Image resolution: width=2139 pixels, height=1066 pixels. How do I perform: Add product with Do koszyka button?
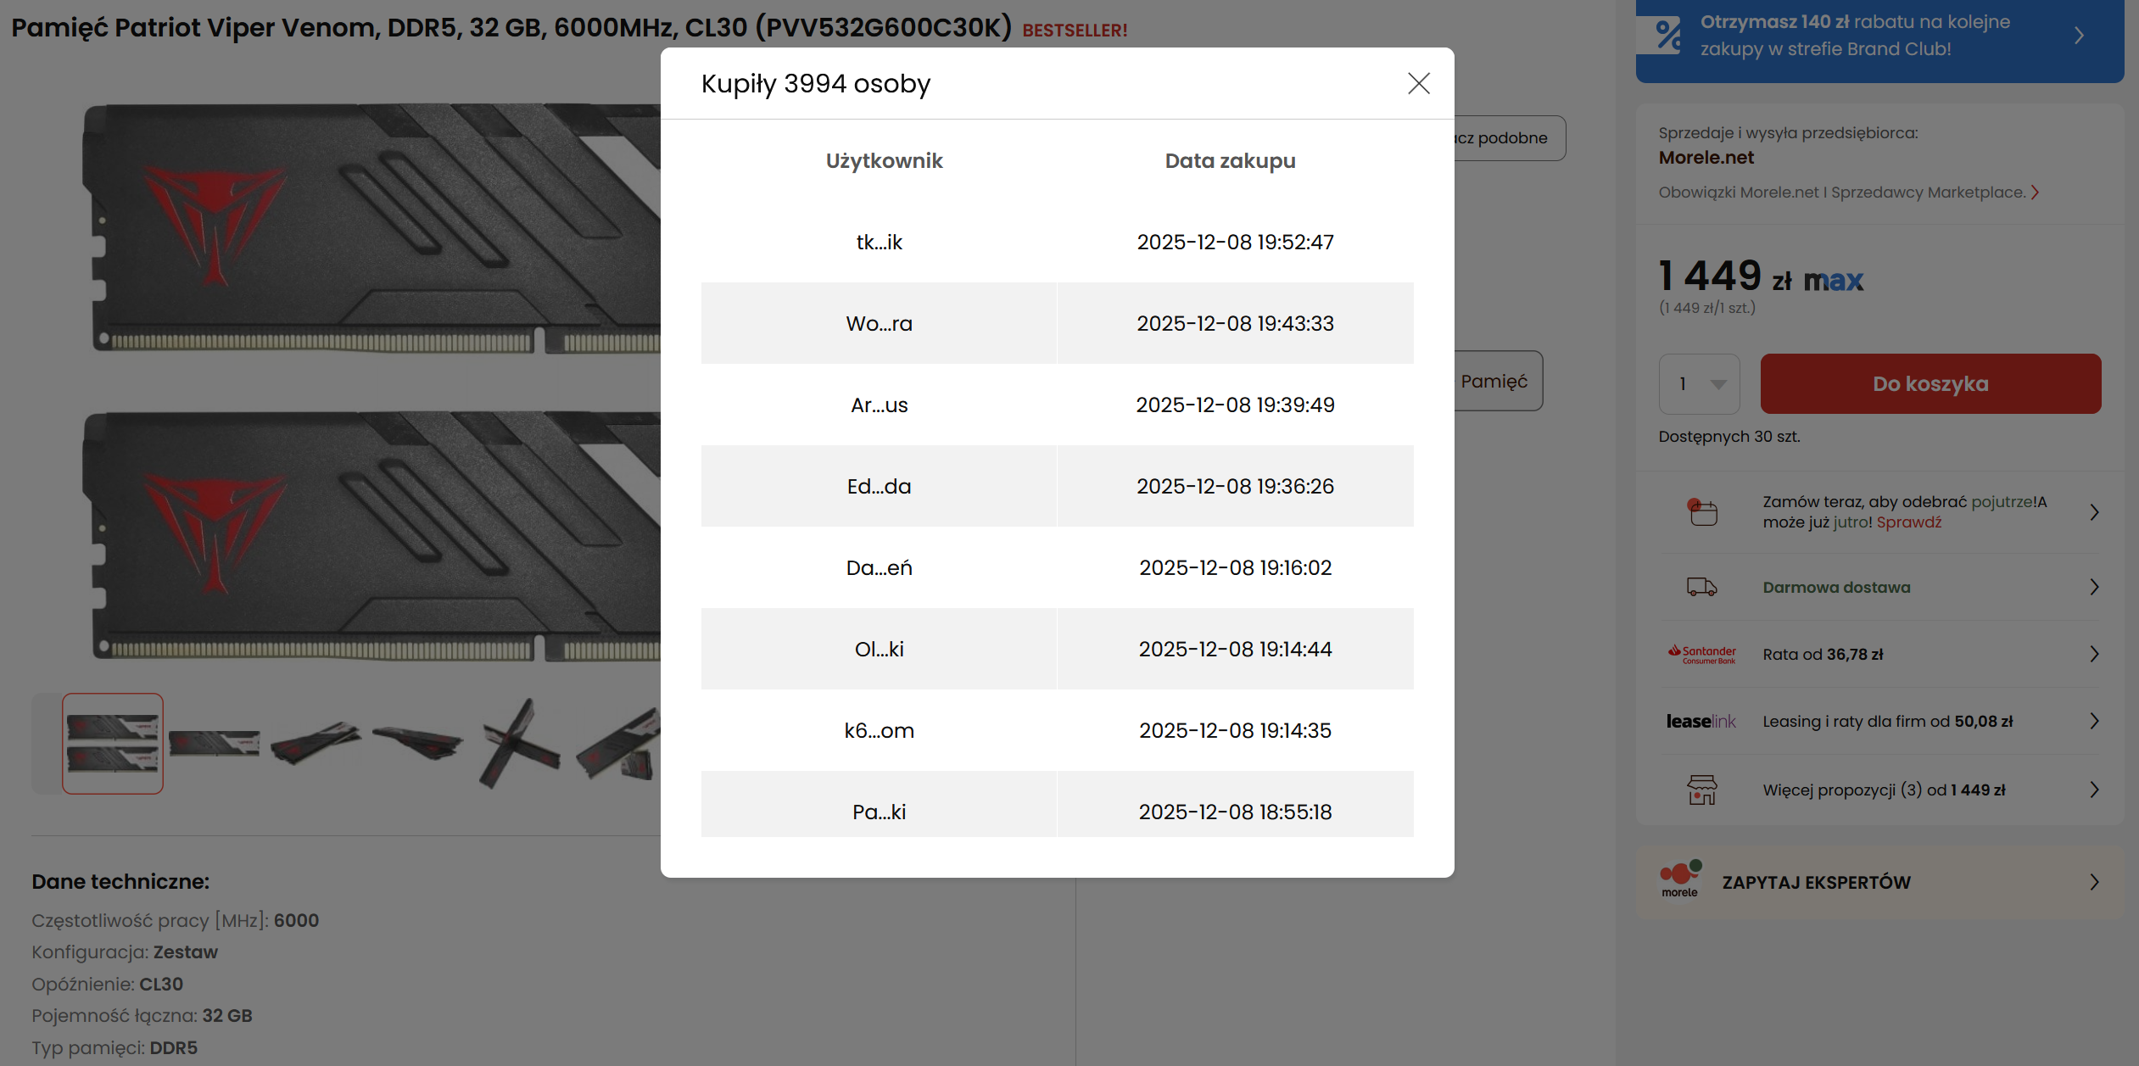click(x=1930, y=384)
